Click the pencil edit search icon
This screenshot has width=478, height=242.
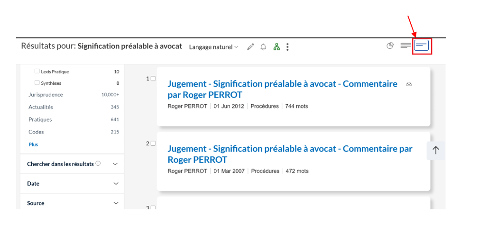[x=250, y=47]
